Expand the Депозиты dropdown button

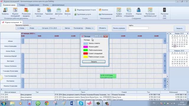[59, 16]
